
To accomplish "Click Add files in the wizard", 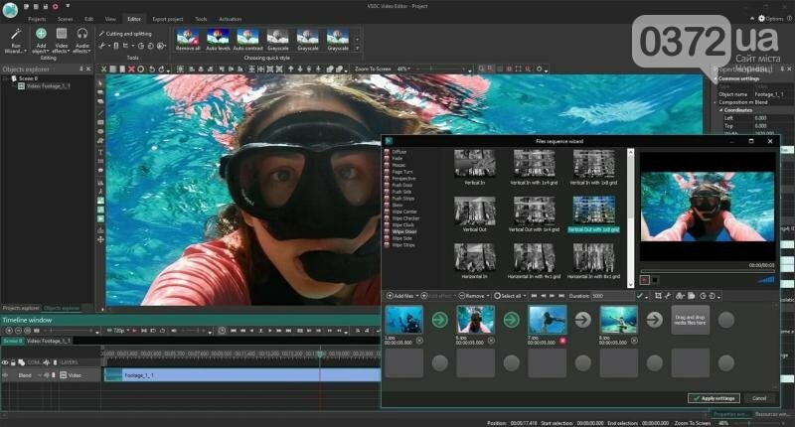I will 400,295.
